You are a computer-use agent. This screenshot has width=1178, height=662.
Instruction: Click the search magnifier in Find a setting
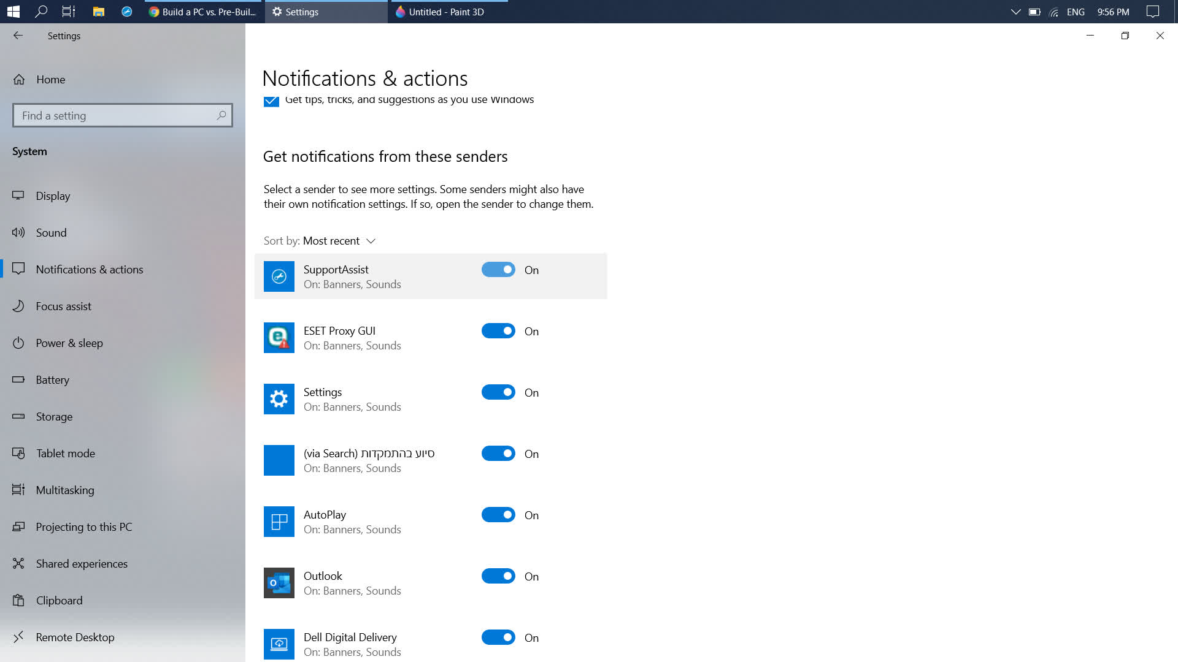[x=221, y=115]
